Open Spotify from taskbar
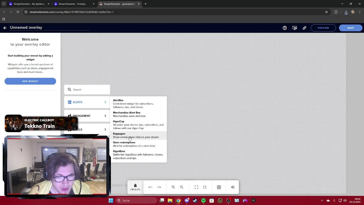The image size is (364, 205). click(203, 200)
